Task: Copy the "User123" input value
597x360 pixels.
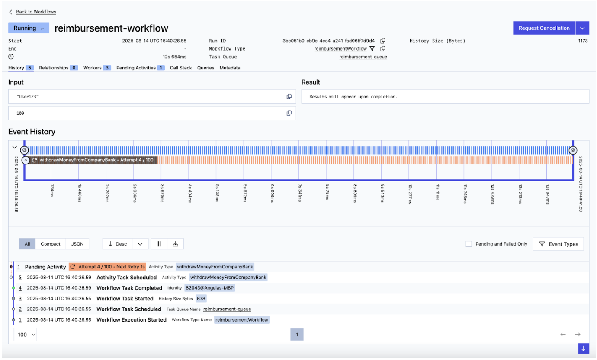Action: [x=289, y=96]
